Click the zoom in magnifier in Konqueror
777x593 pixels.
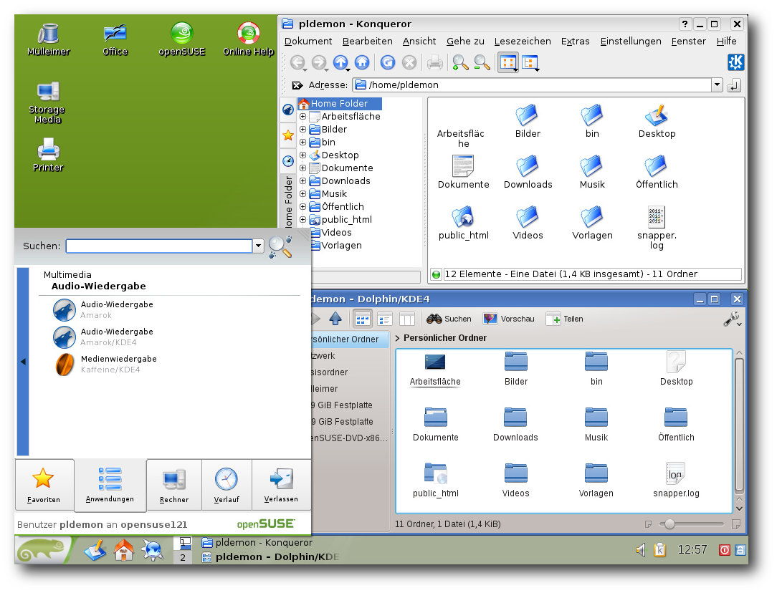(460, 63)
